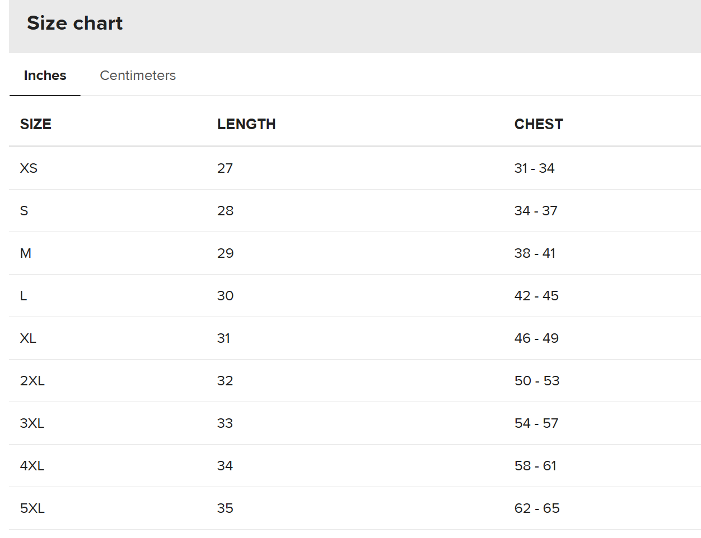
Task: Click the chest value 38 - 41
Action: click(x=535, y=253)
